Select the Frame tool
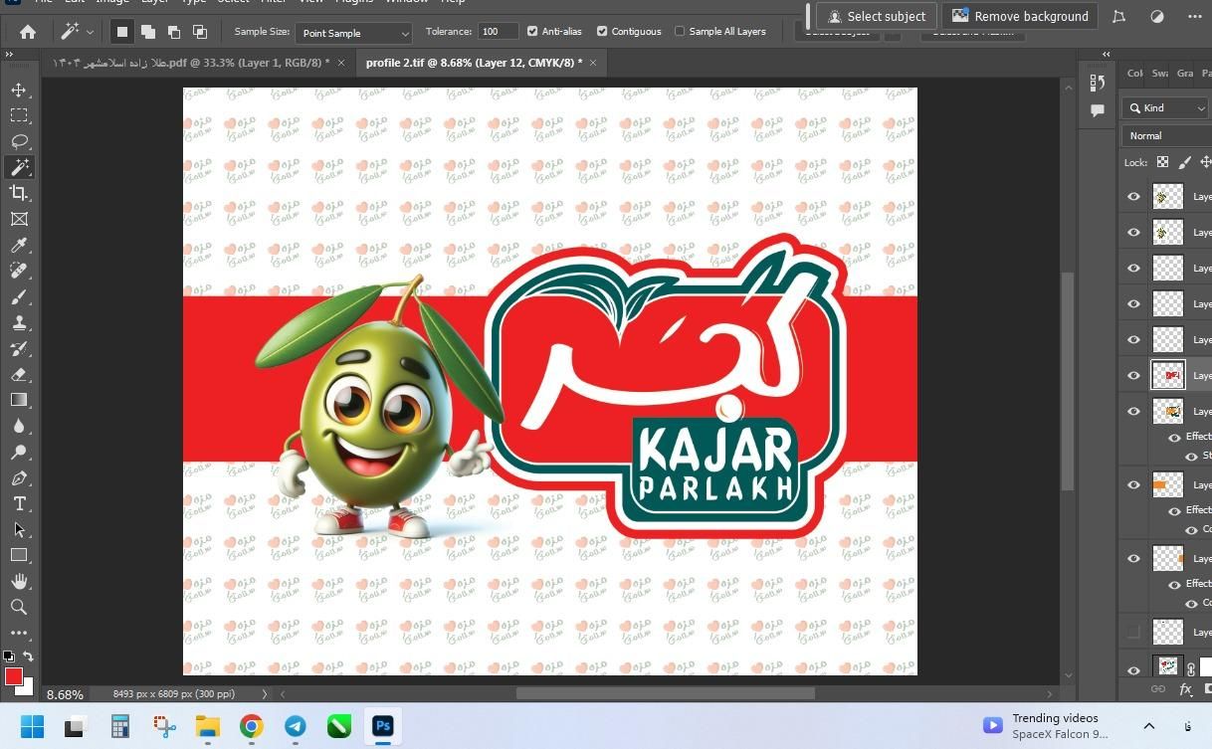 [19, 219]
